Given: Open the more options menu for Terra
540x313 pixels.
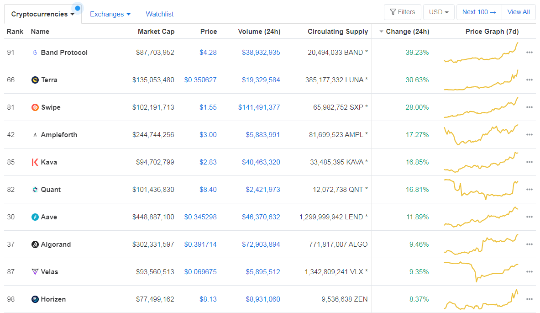Looking at the screenshot, I should click(x=530, y=80).
